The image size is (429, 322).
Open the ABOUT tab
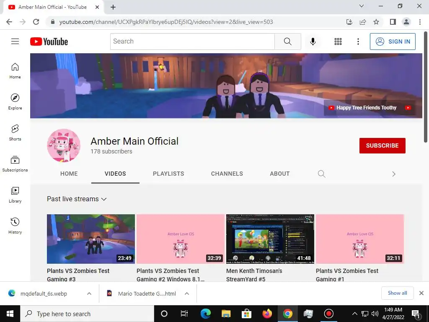click(279, 174)
